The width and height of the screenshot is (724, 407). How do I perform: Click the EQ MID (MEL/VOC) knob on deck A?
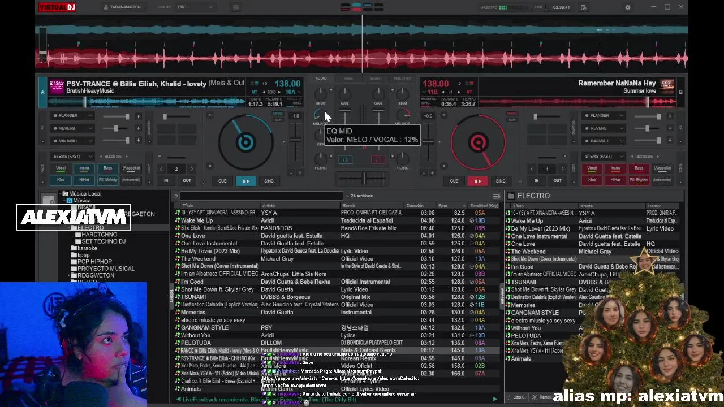[x=320, y=115]
